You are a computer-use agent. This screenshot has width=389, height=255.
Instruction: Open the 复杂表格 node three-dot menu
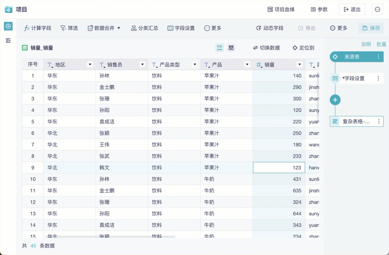pyautogui.click(x=379, y=121)
